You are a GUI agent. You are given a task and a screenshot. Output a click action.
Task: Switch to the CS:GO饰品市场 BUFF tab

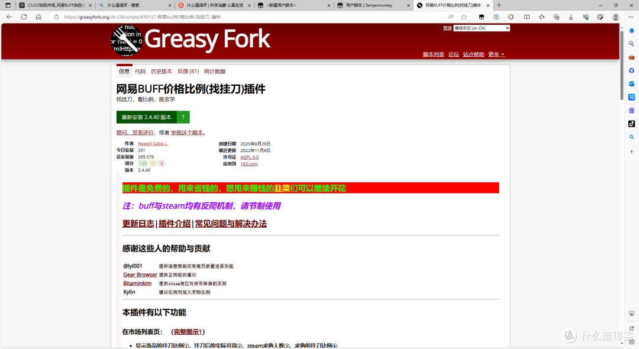(56, 5)
